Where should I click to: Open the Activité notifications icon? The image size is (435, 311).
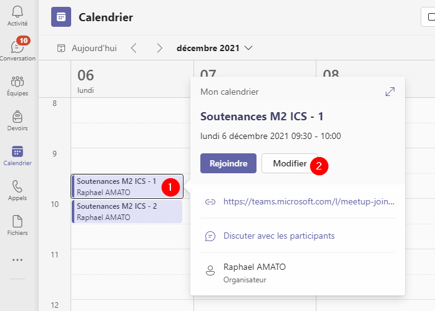click(17, 16)
